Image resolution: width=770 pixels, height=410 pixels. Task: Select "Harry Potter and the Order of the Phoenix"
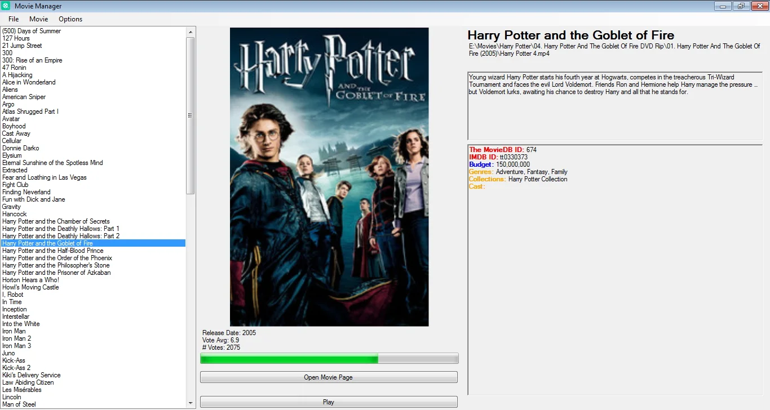[x=93, y=258]
